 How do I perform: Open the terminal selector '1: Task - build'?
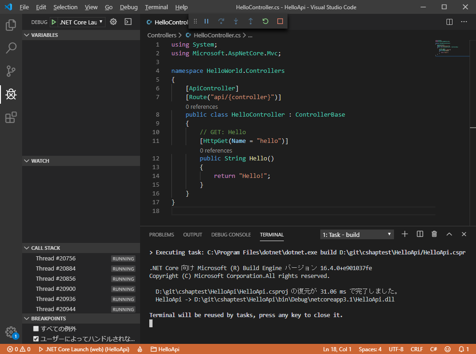357,235
